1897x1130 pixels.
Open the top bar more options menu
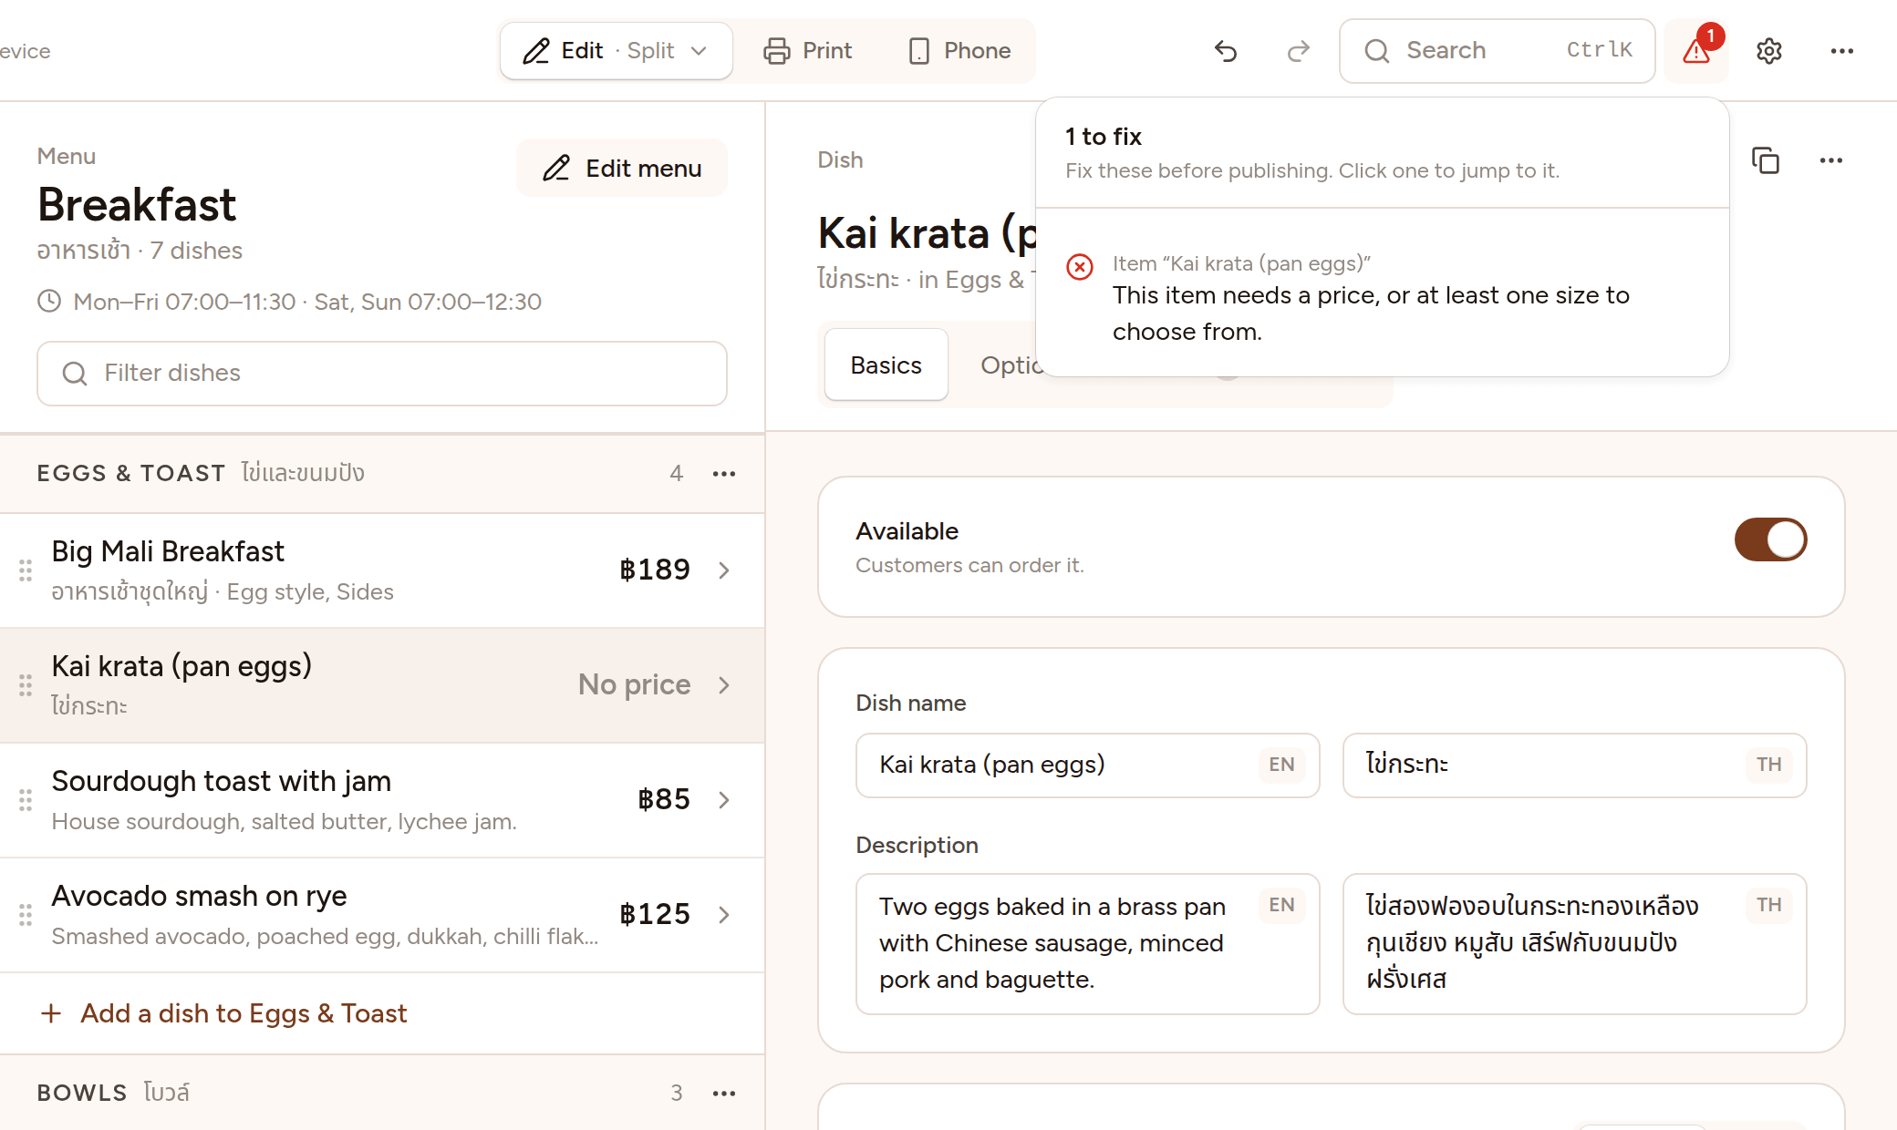pos(1842,51)
